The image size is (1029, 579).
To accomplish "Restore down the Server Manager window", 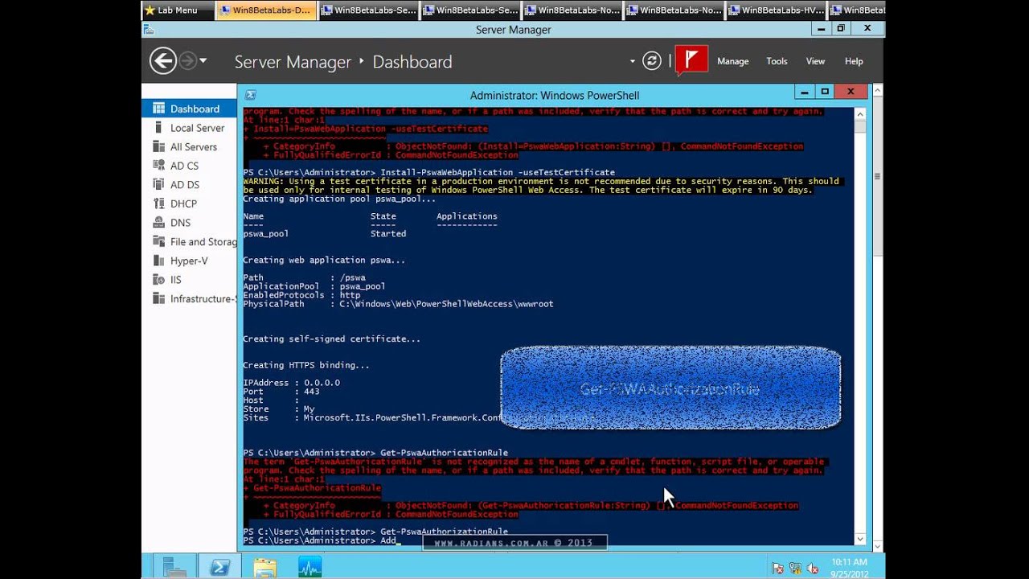I will 841,28.
